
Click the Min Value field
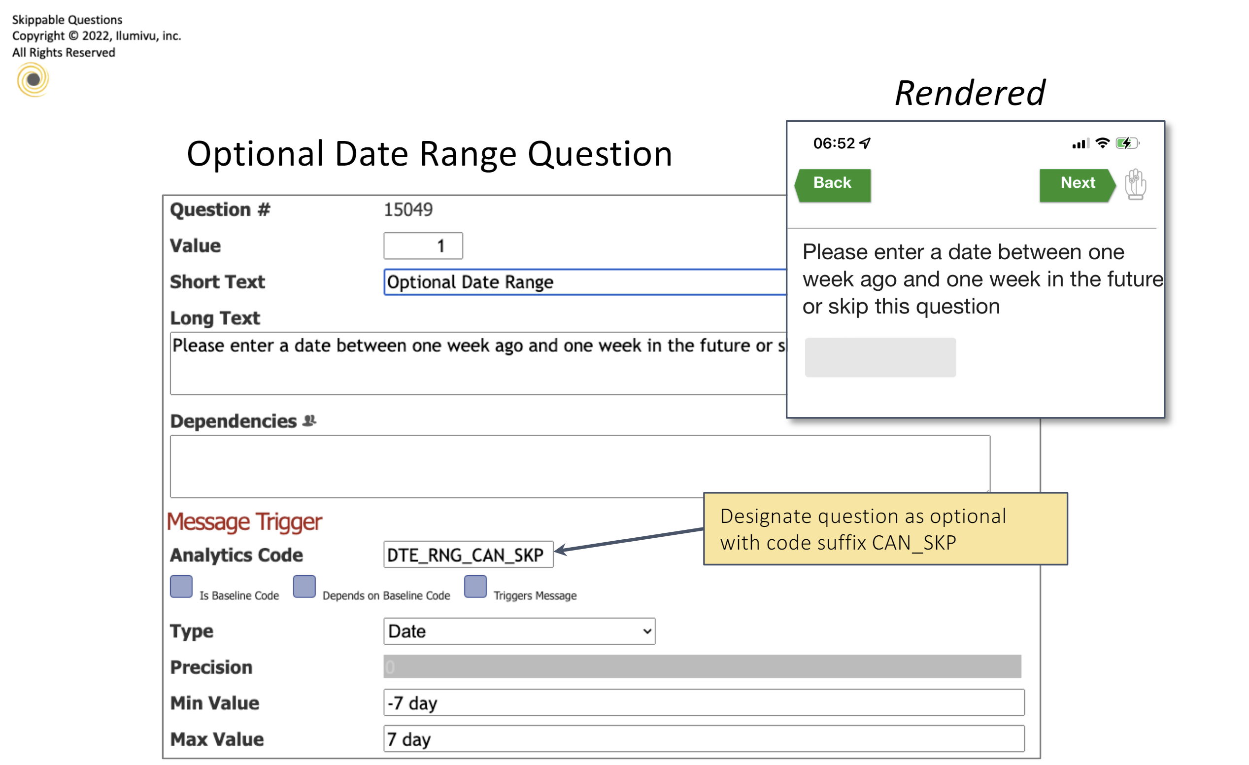[x=704, y=702]
